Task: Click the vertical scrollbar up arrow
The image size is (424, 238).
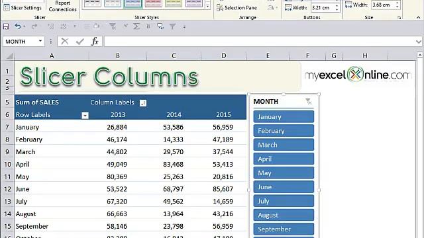Action: point(419,55)
